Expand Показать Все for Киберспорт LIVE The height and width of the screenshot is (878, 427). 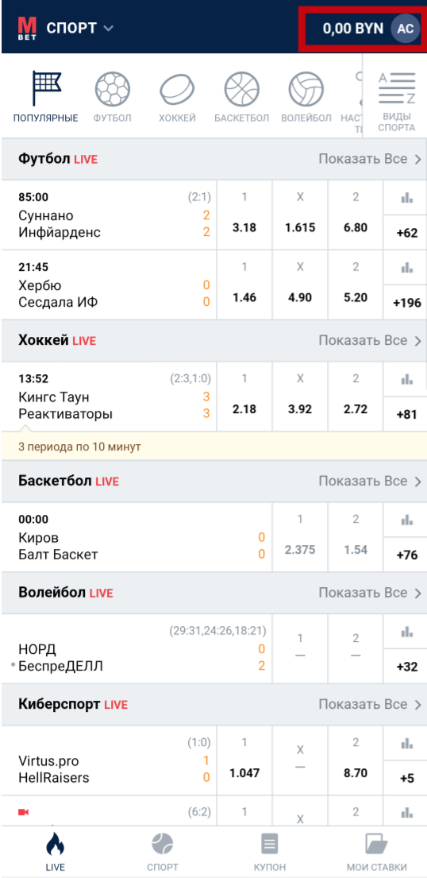coord(369,705)
